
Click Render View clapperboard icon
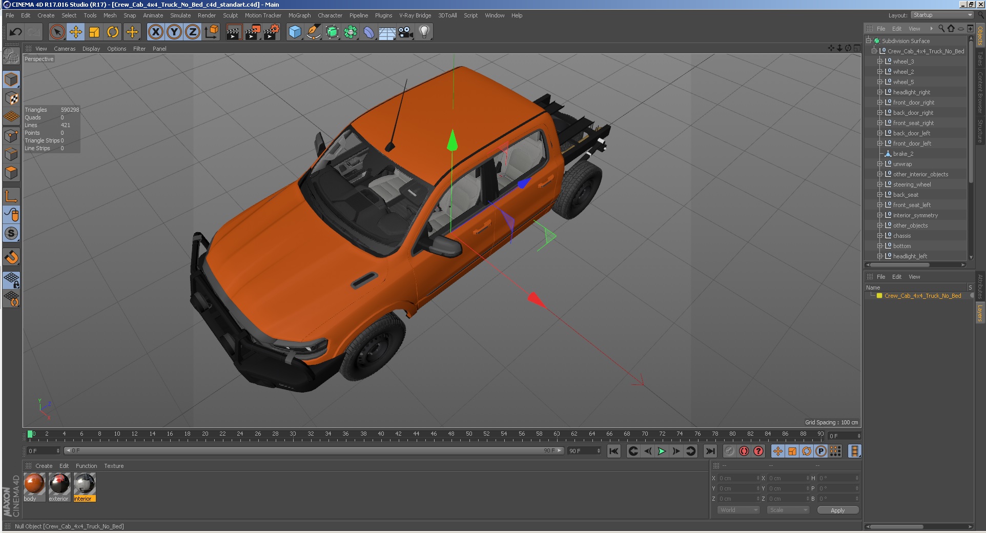click(234, 32)
